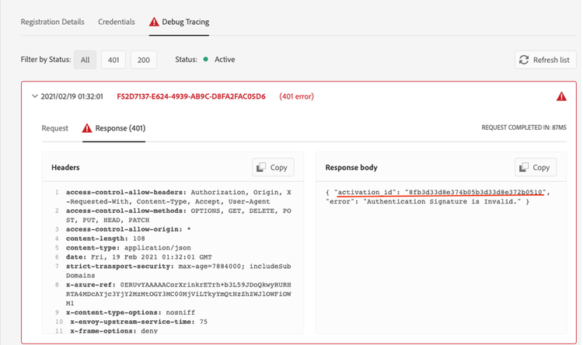Filter traces by 401 status
This screenshot has height=345, width=583.
pyautogui.click(x=113, y=60)
